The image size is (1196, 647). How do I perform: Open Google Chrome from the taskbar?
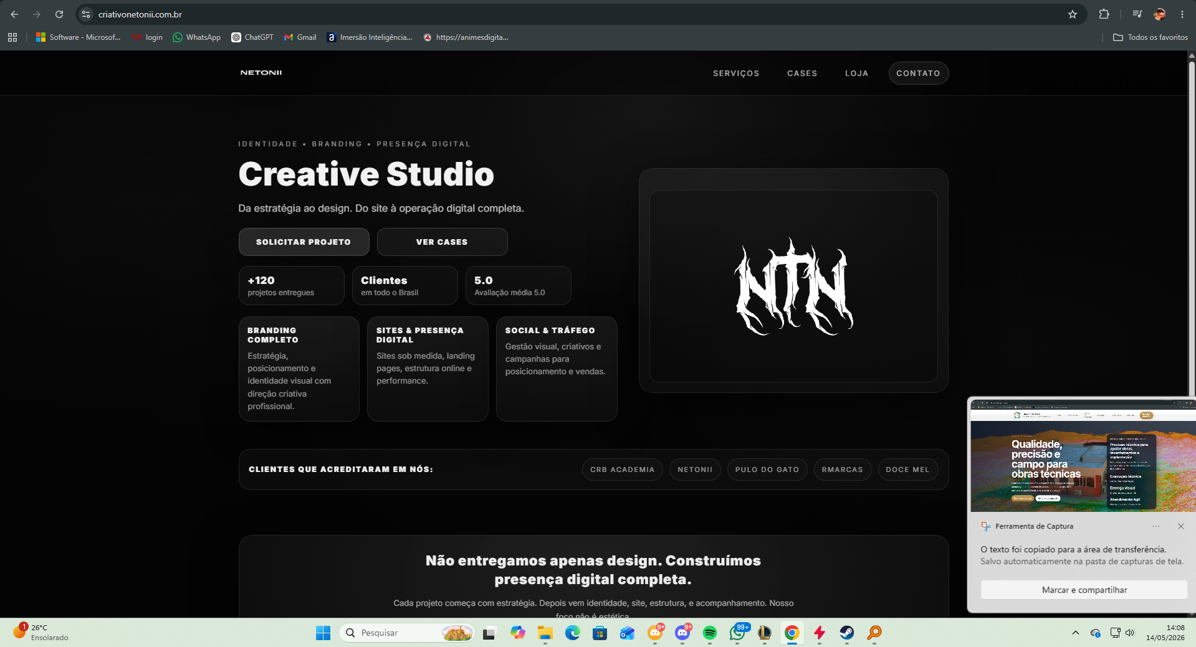[792, 633]
